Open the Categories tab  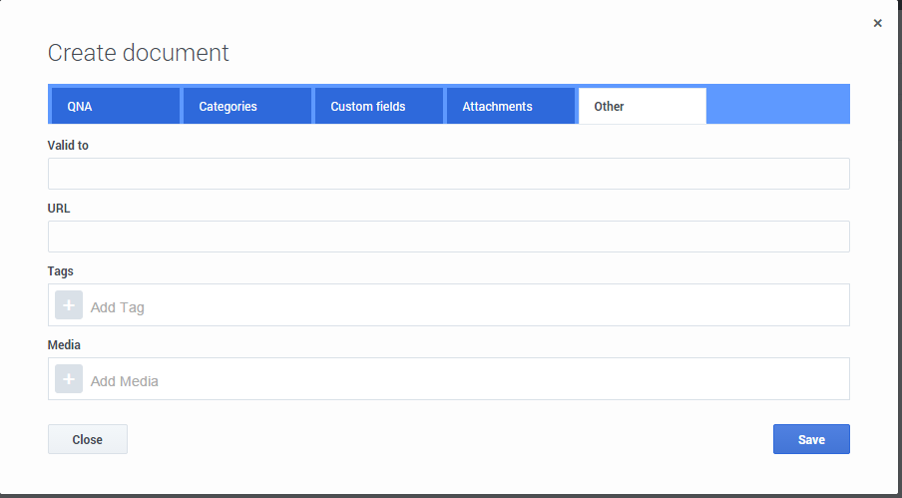(x=246, y=106)
